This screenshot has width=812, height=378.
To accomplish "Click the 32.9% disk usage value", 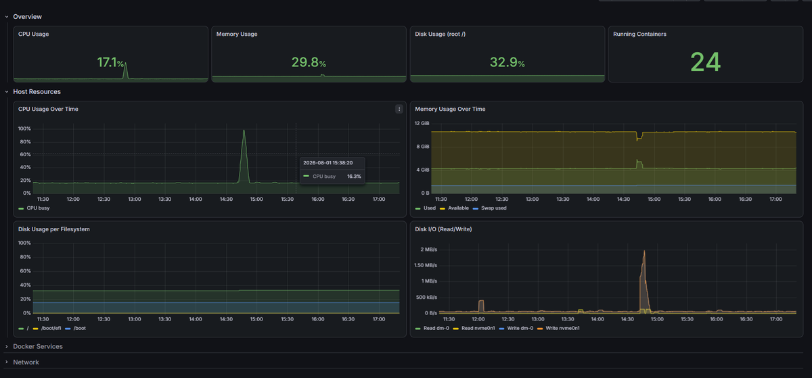I will [x=507, y=63].
